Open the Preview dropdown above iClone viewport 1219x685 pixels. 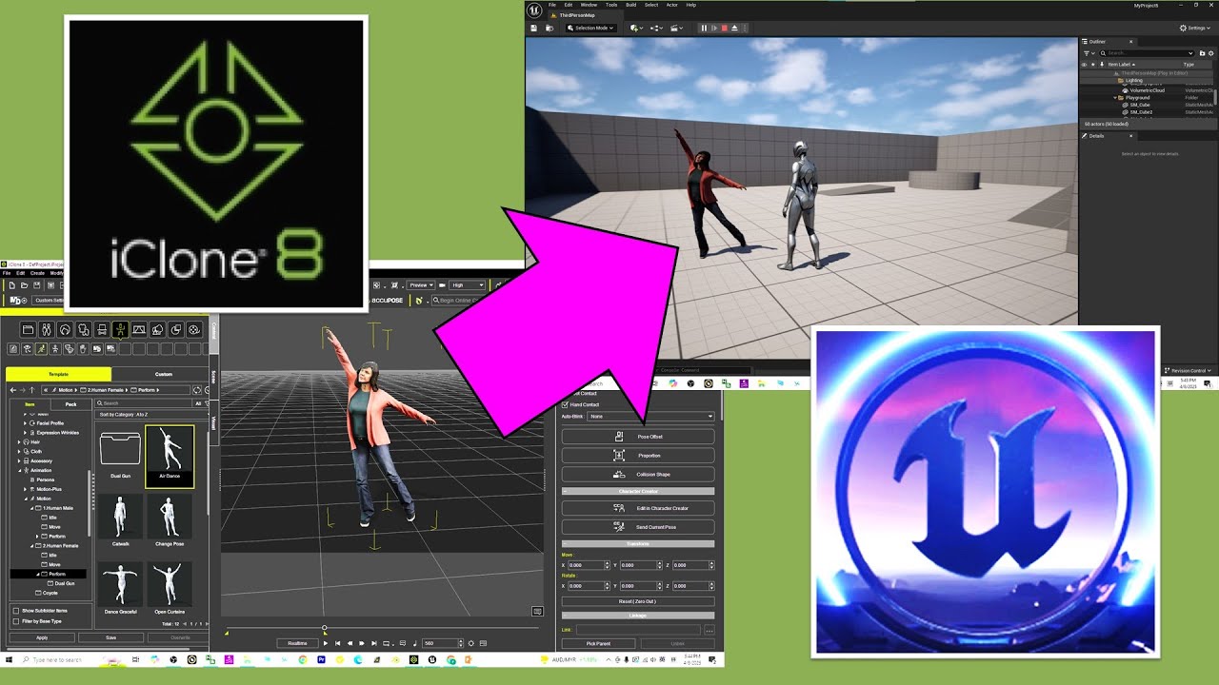point(421,285)
